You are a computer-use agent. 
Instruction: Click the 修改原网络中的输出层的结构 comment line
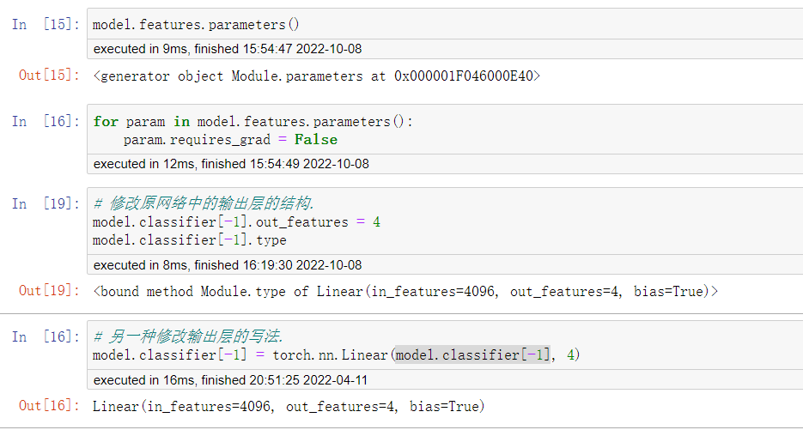pos(204,203)
